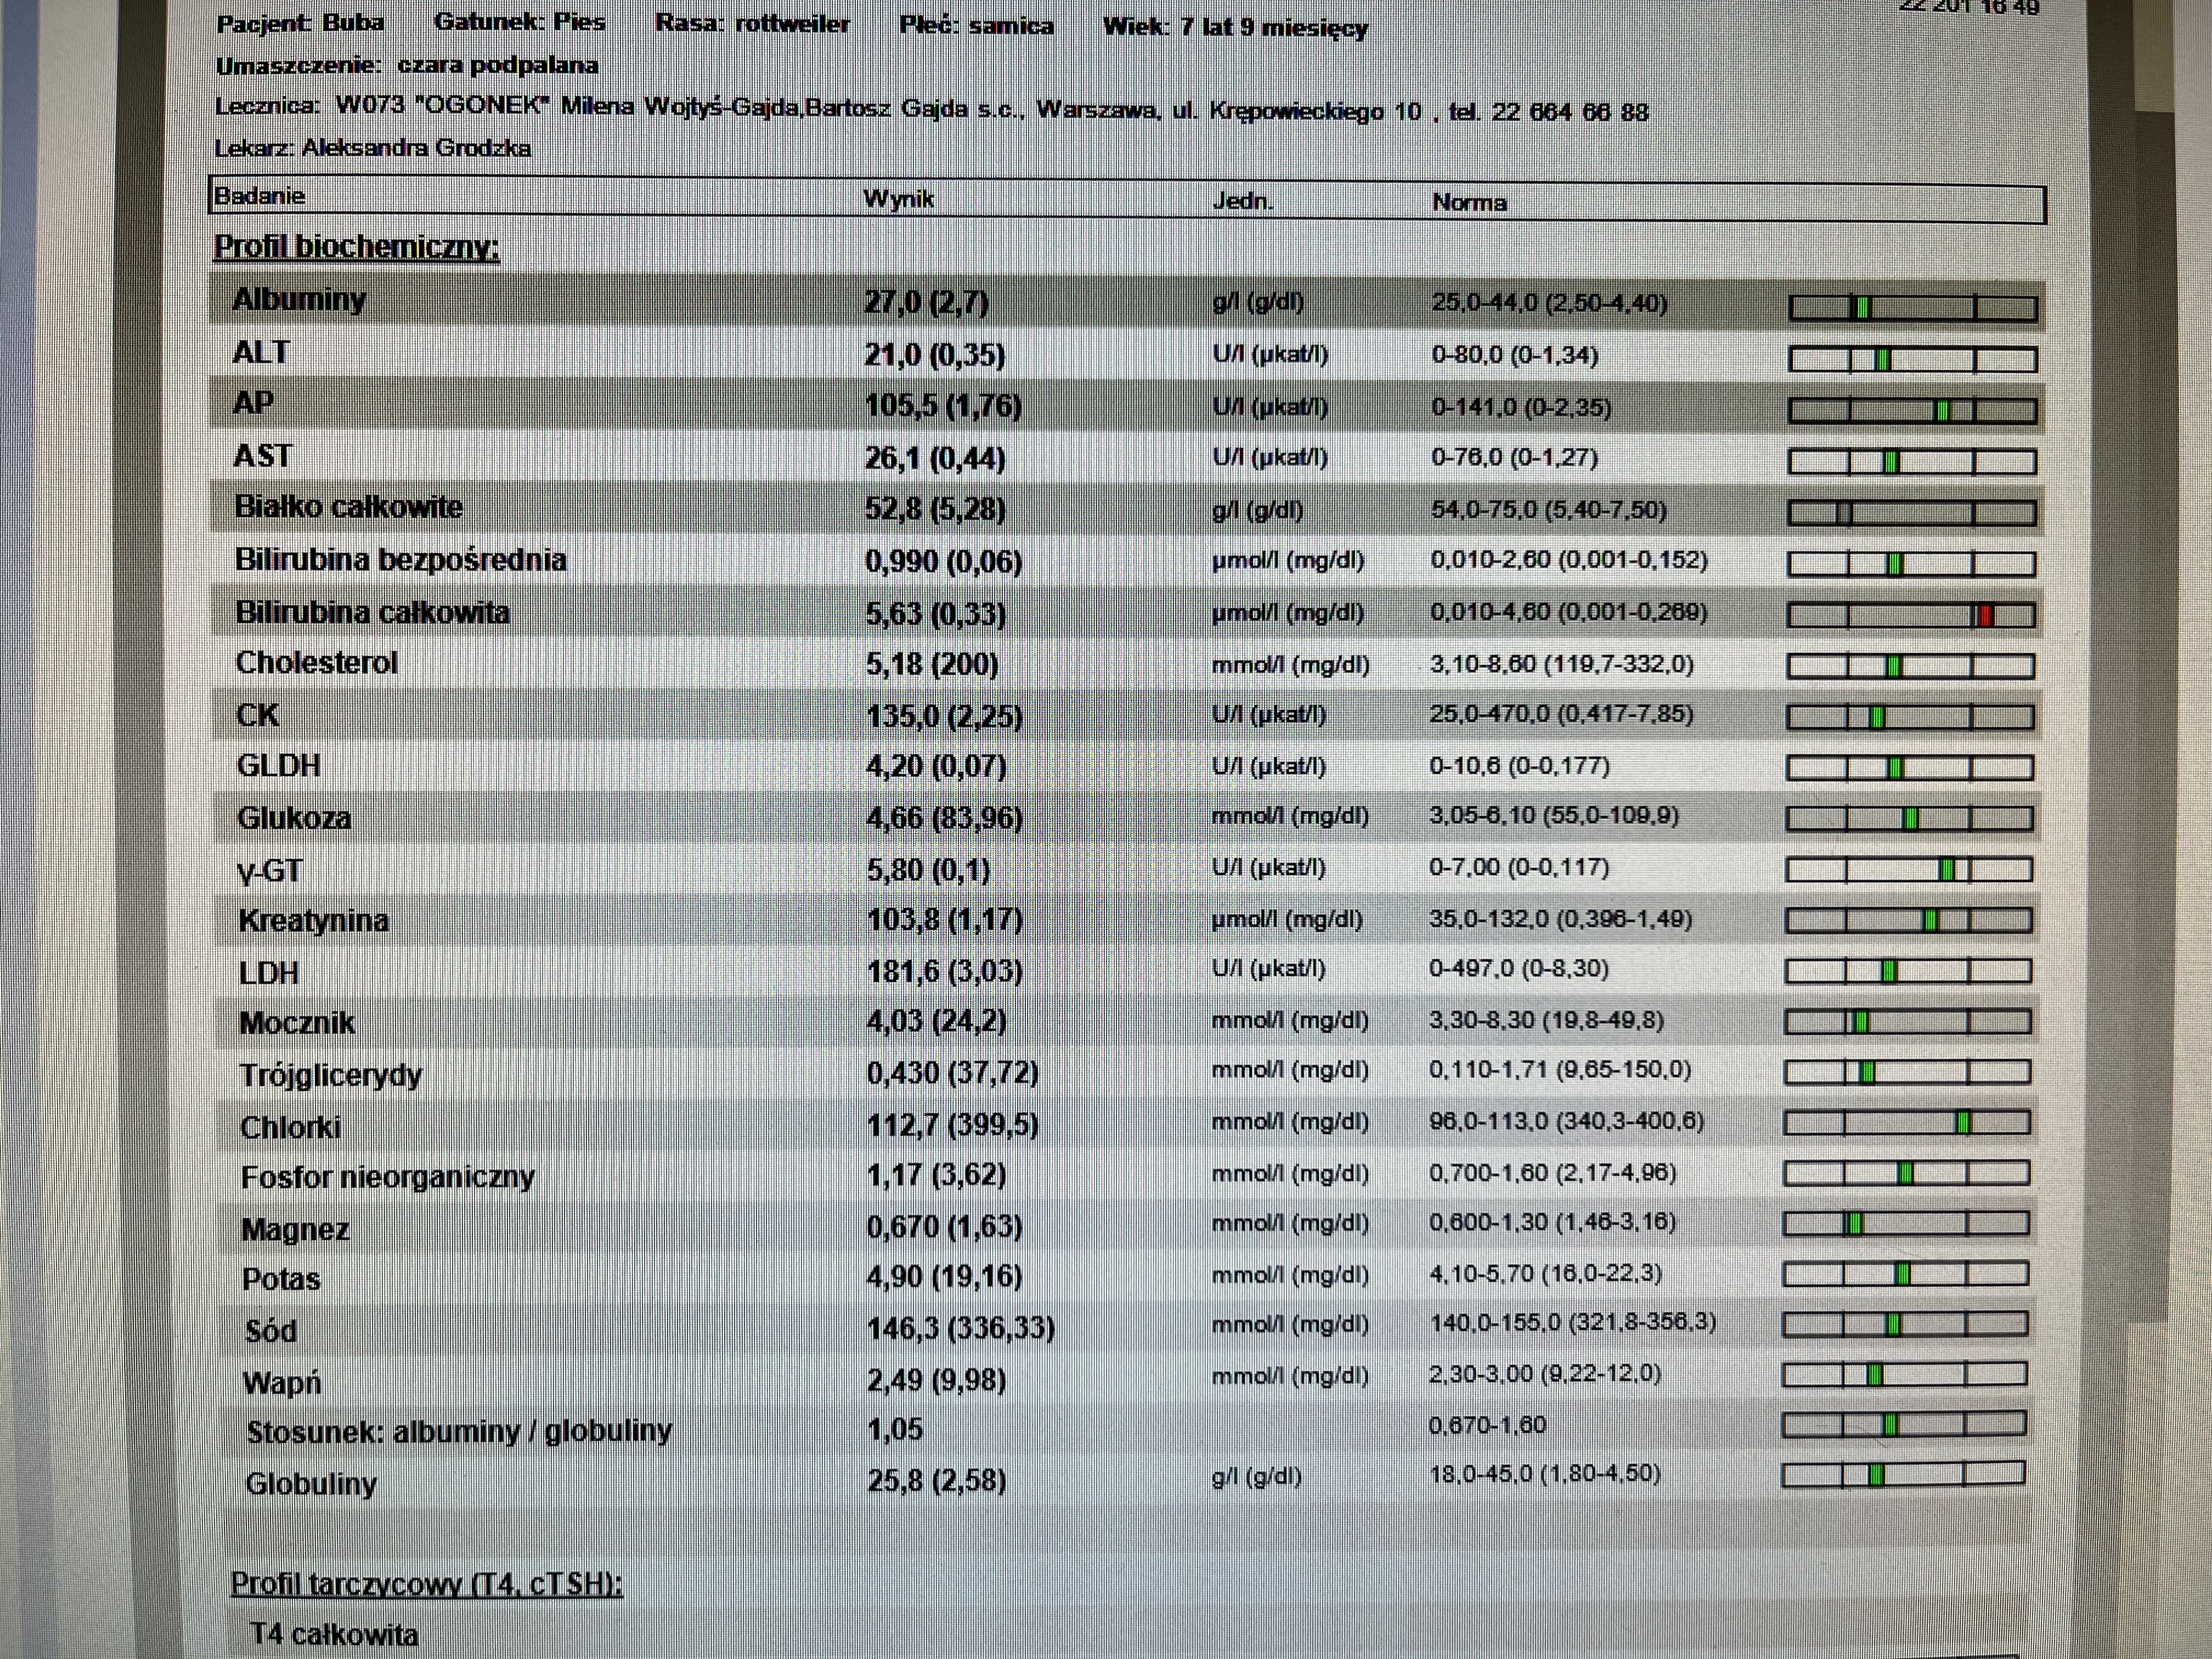The width and height of the screenshot is (2212, 1659).
Task: Click the 'AP' test name
Action: point(253,403)
